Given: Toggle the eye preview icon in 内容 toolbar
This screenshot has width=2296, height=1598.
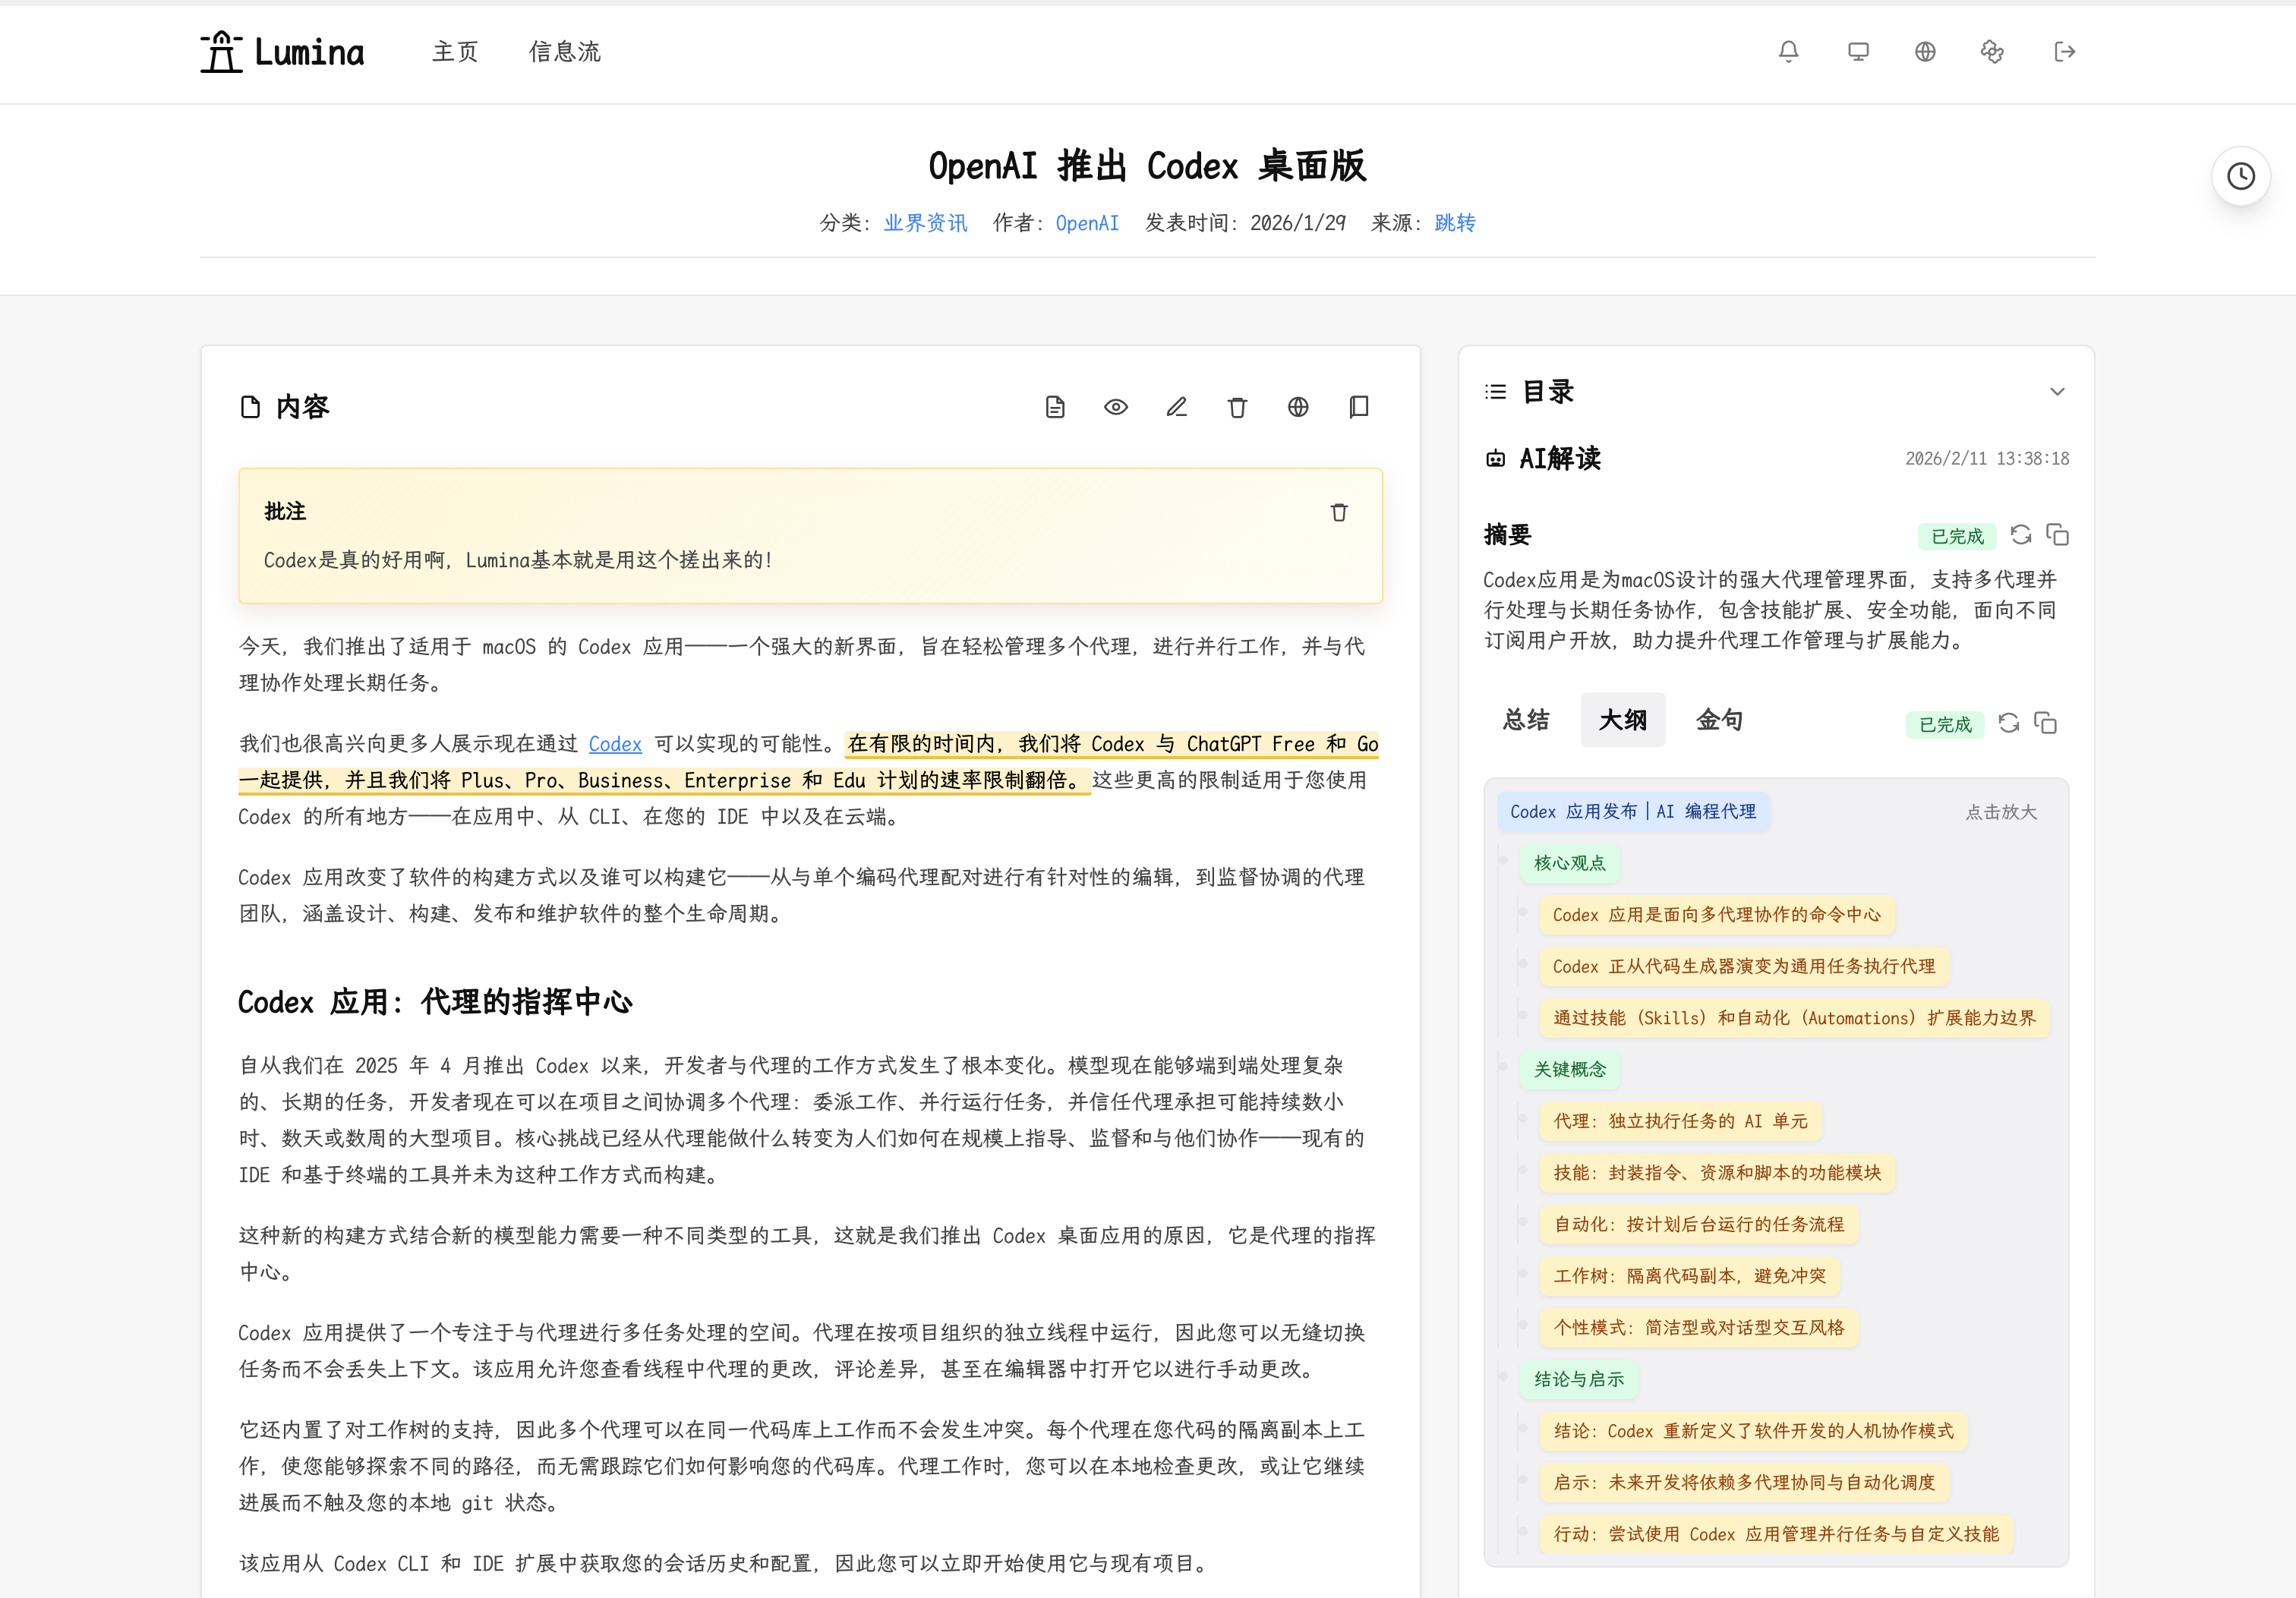Looking at the screenshot, I should [x=1115, y=407].
